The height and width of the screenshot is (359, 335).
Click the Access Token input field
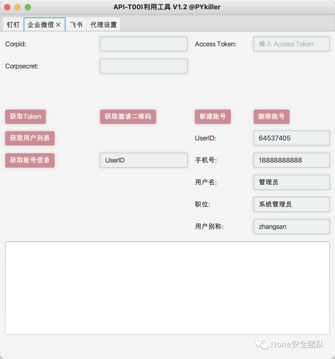[292, 44]
